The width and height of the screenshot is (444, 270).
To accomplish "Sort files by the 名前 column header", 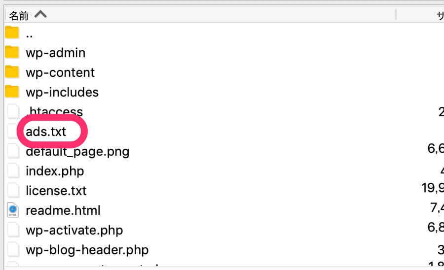I will click(19, 15).
